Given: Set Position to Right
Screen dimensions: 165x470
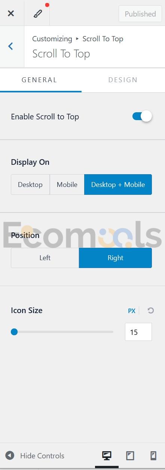Looking at the screenshot, I should [x=115, y=258].
